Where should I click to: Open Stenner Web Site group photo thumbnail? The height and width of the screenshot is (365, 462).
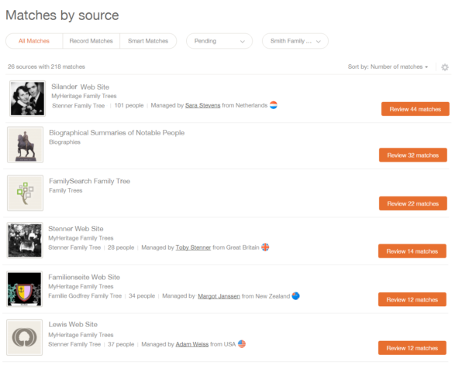pos(25,240)
